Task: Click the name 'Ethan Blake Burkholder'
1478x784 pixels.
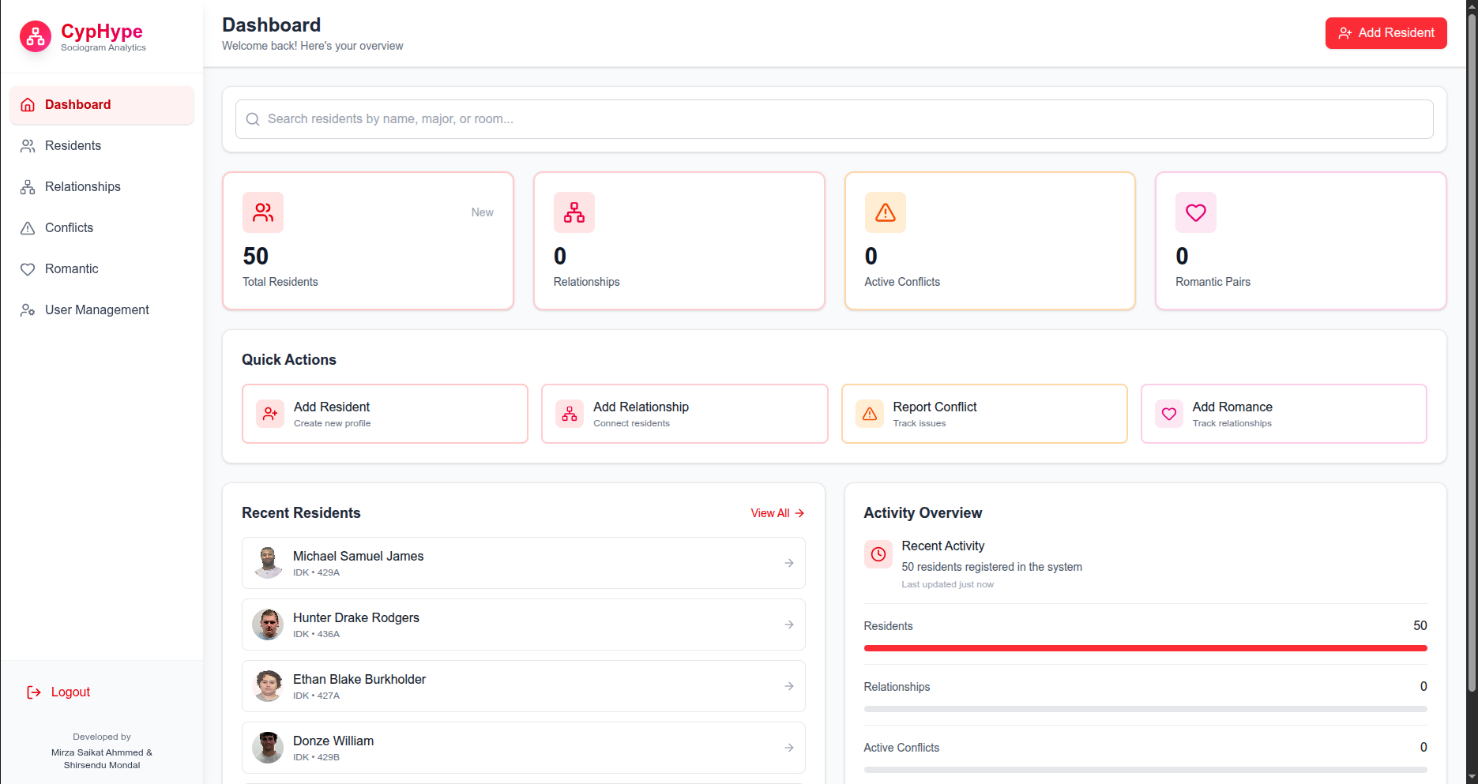Action: 359,680
